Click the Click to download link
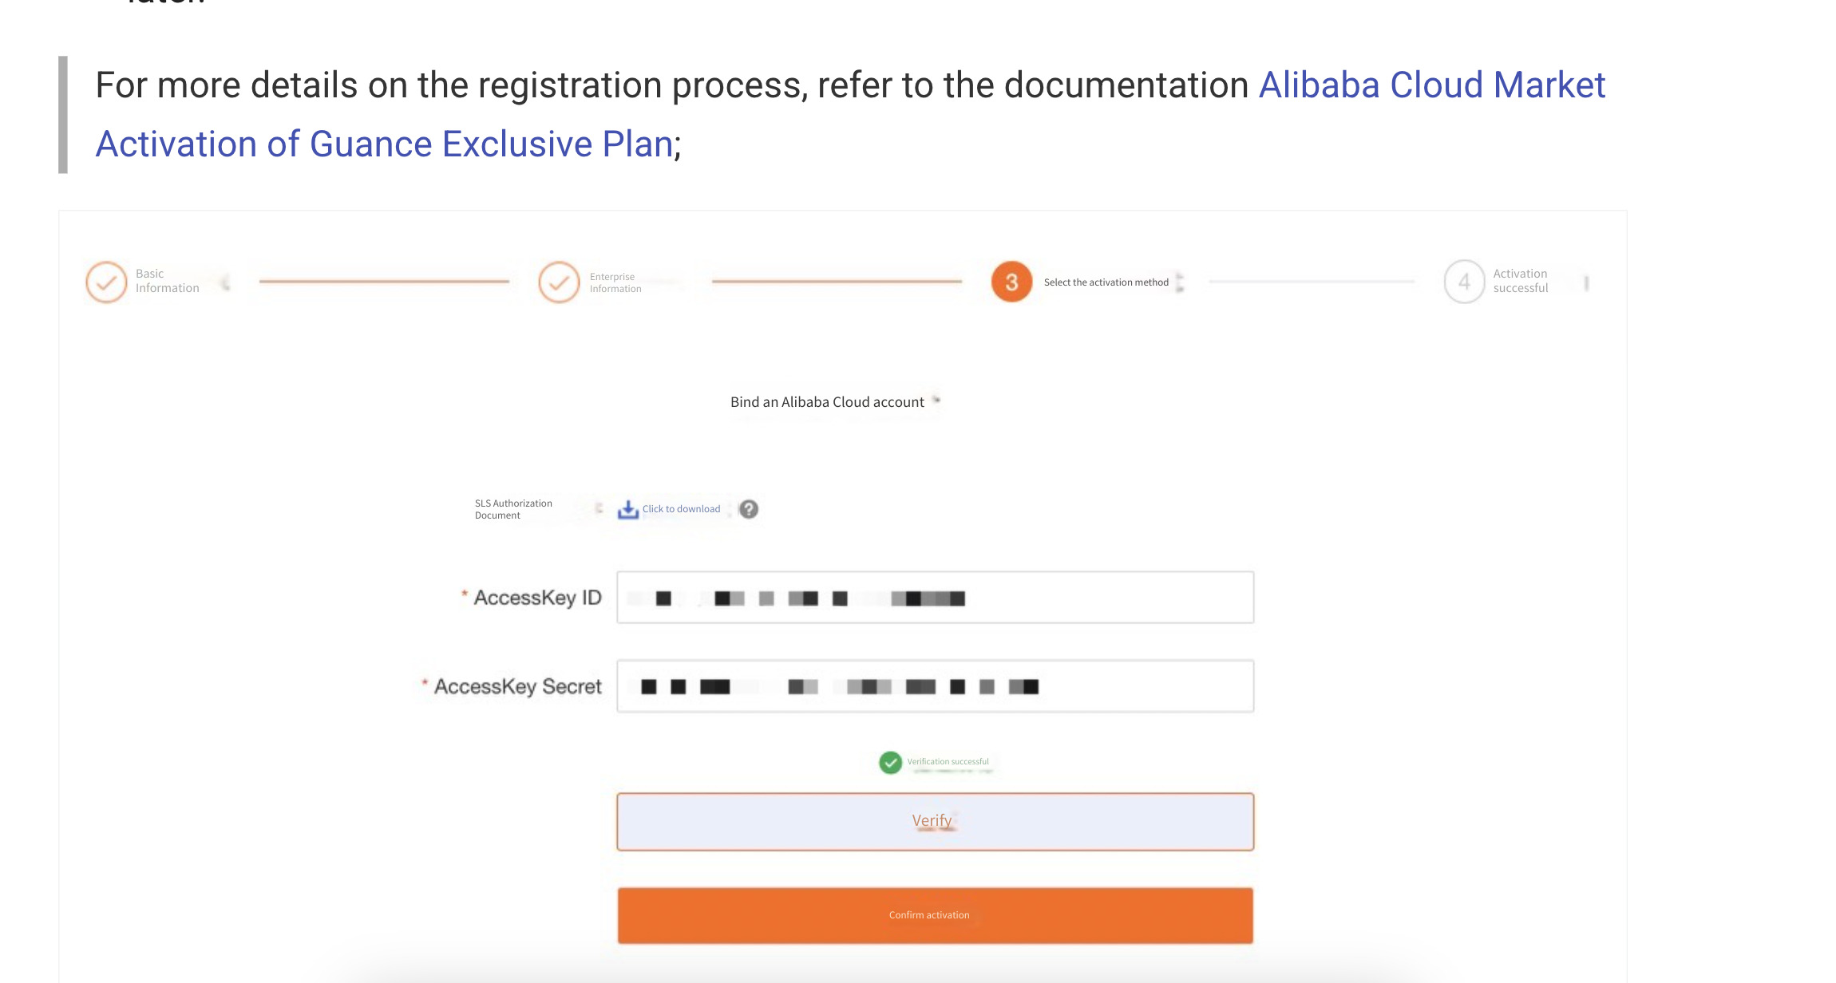This screenshot has width=1836, height=983. [681, 509]
